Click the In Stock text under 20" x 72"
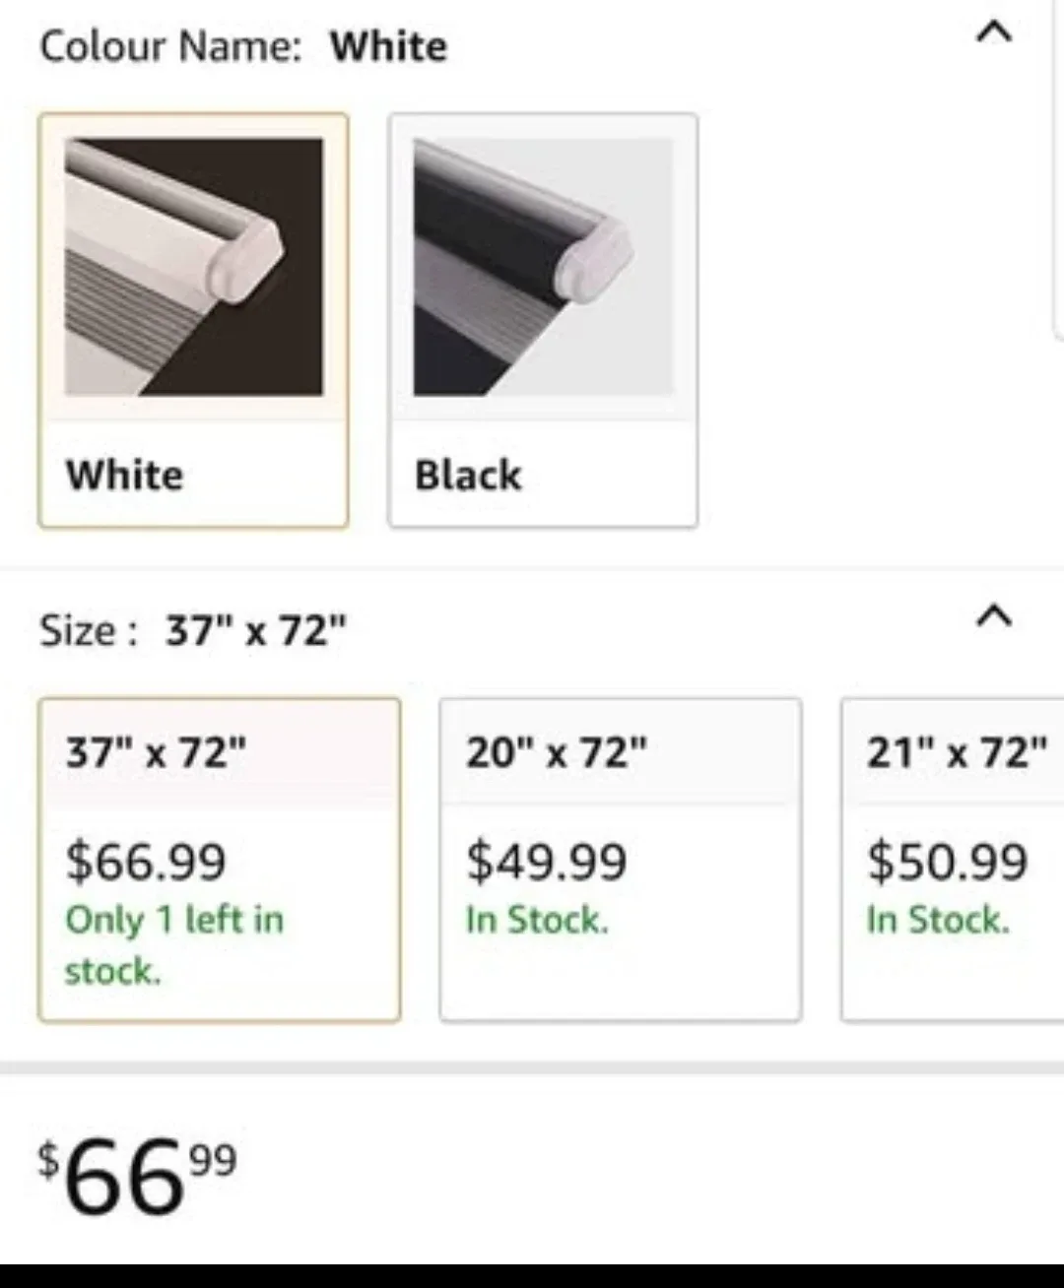 (x=538, y=920)
